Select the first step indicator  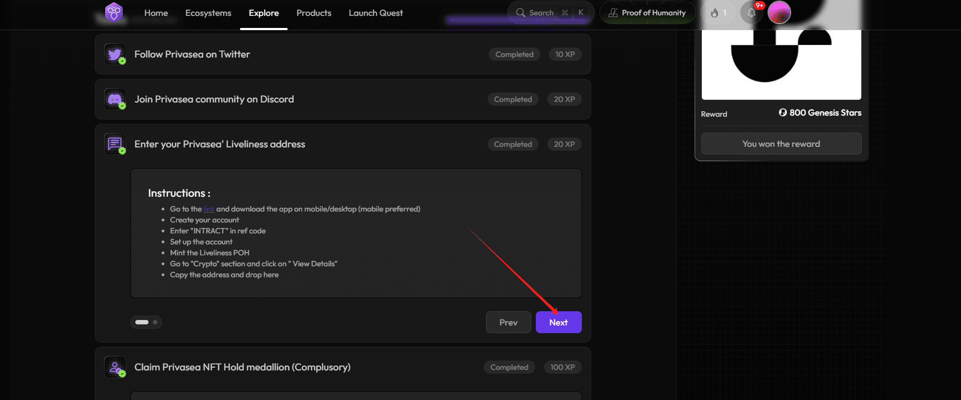pyautogui.click(x=142, y=322)
